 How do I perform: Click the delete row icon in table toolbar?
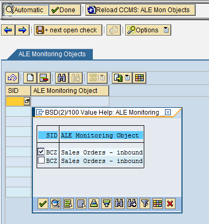tap(44, 78)
